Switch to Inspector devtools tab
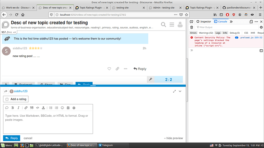This screenshot has height=148, width=264. [204, 21]
